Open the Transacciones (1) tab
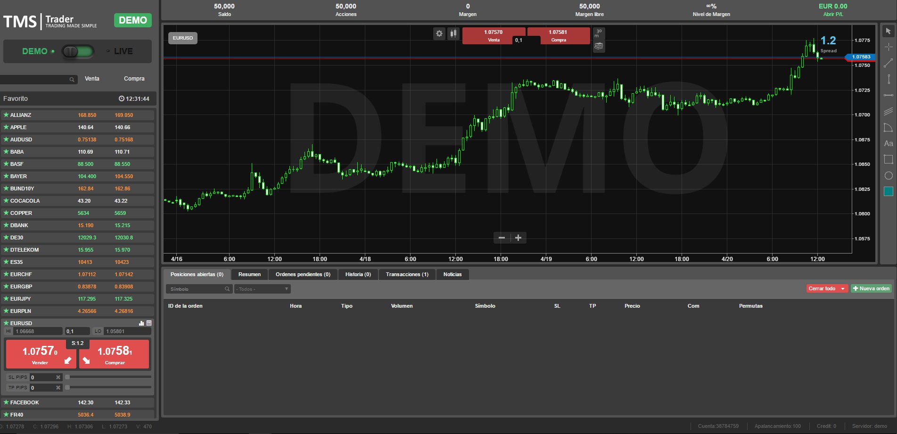897x434 pixels. [x=407, y=274]
